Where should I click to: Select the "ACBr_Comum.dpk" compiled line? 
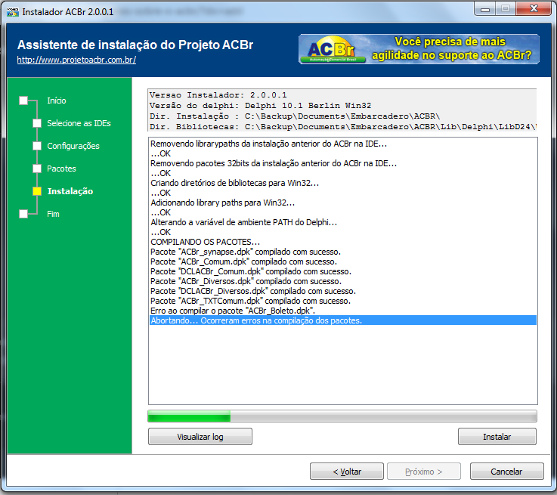click(x=343, y=261)
